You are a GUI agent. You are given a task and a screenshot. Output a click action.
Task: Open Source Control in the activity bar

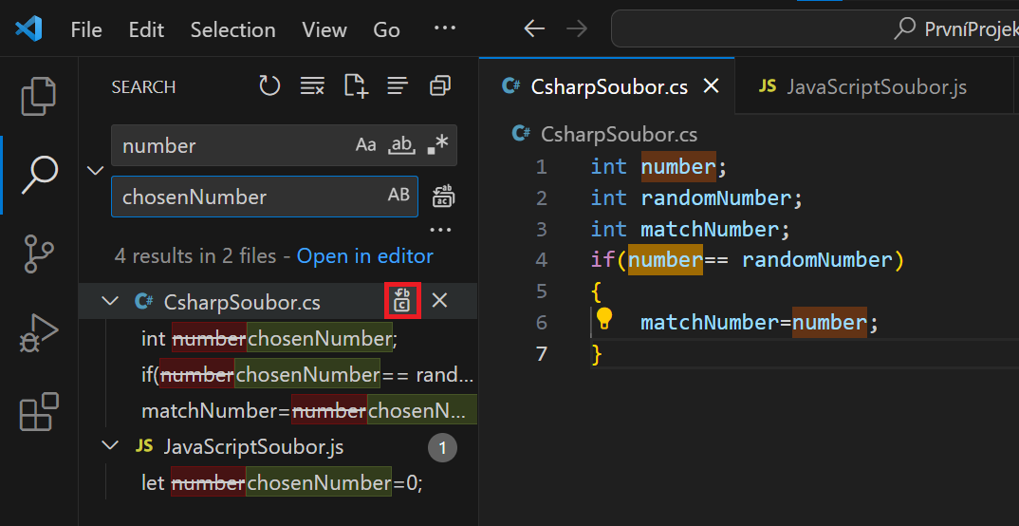point(39,254)
